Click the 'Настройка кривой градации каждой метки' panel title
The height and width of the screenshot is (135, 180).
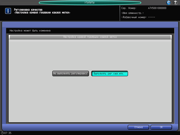(x=90, y=37)
